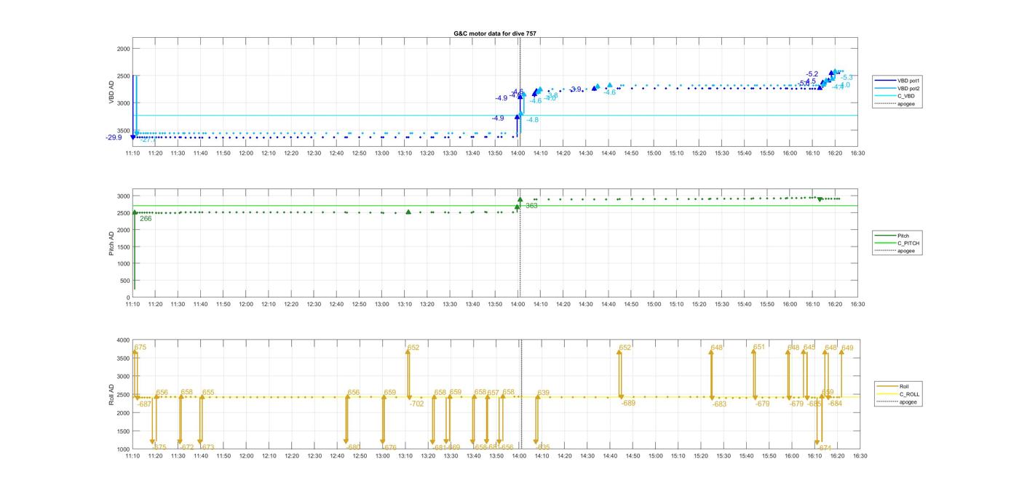The image size is (1019, 504).
Task: Click the 'VBD AD' y-axis label
Action: point(112,92)
